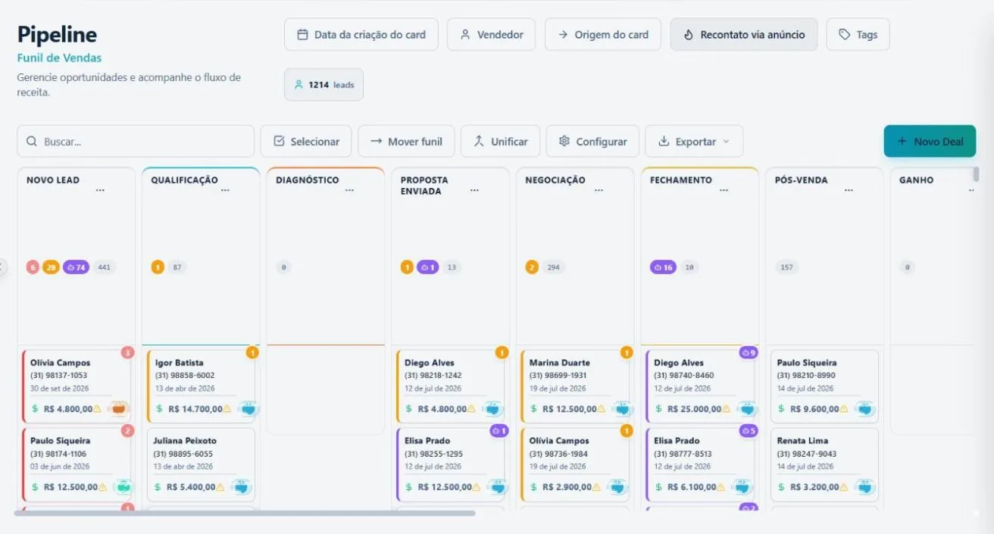Click avatar icon on Paulo Siqueira R$ 12.500,00 card

pos(123,487)
